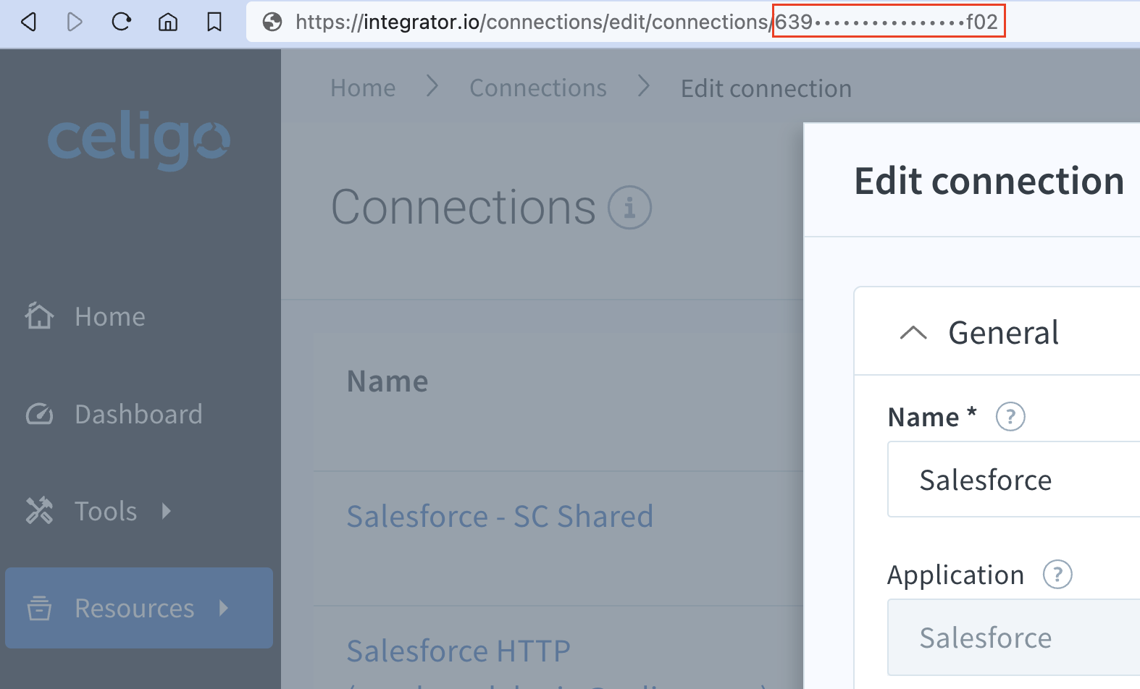Click the Celigo logo
The width and height of the screenshot is (1140, 689).
click(x=139, y=139)
